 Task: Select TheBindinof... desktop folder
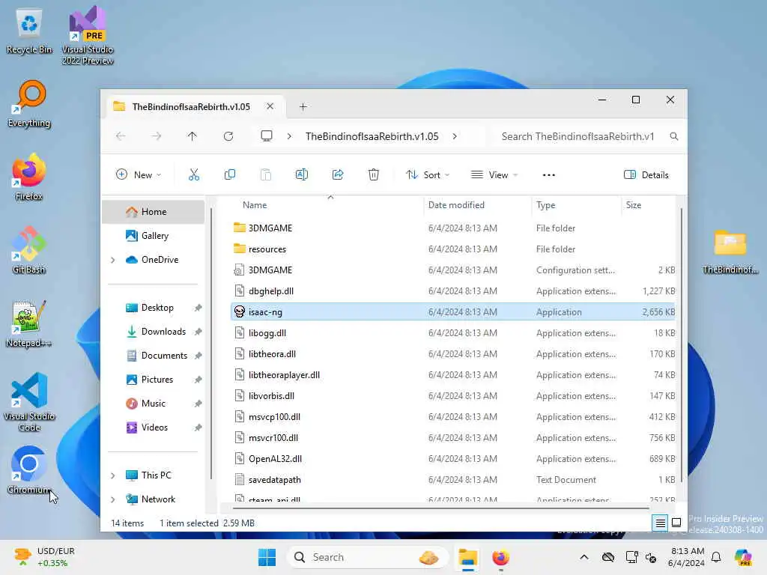pos(730,252)
